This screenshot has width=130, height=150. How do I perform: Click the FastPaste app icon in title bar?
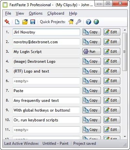[x=5, y=5]
